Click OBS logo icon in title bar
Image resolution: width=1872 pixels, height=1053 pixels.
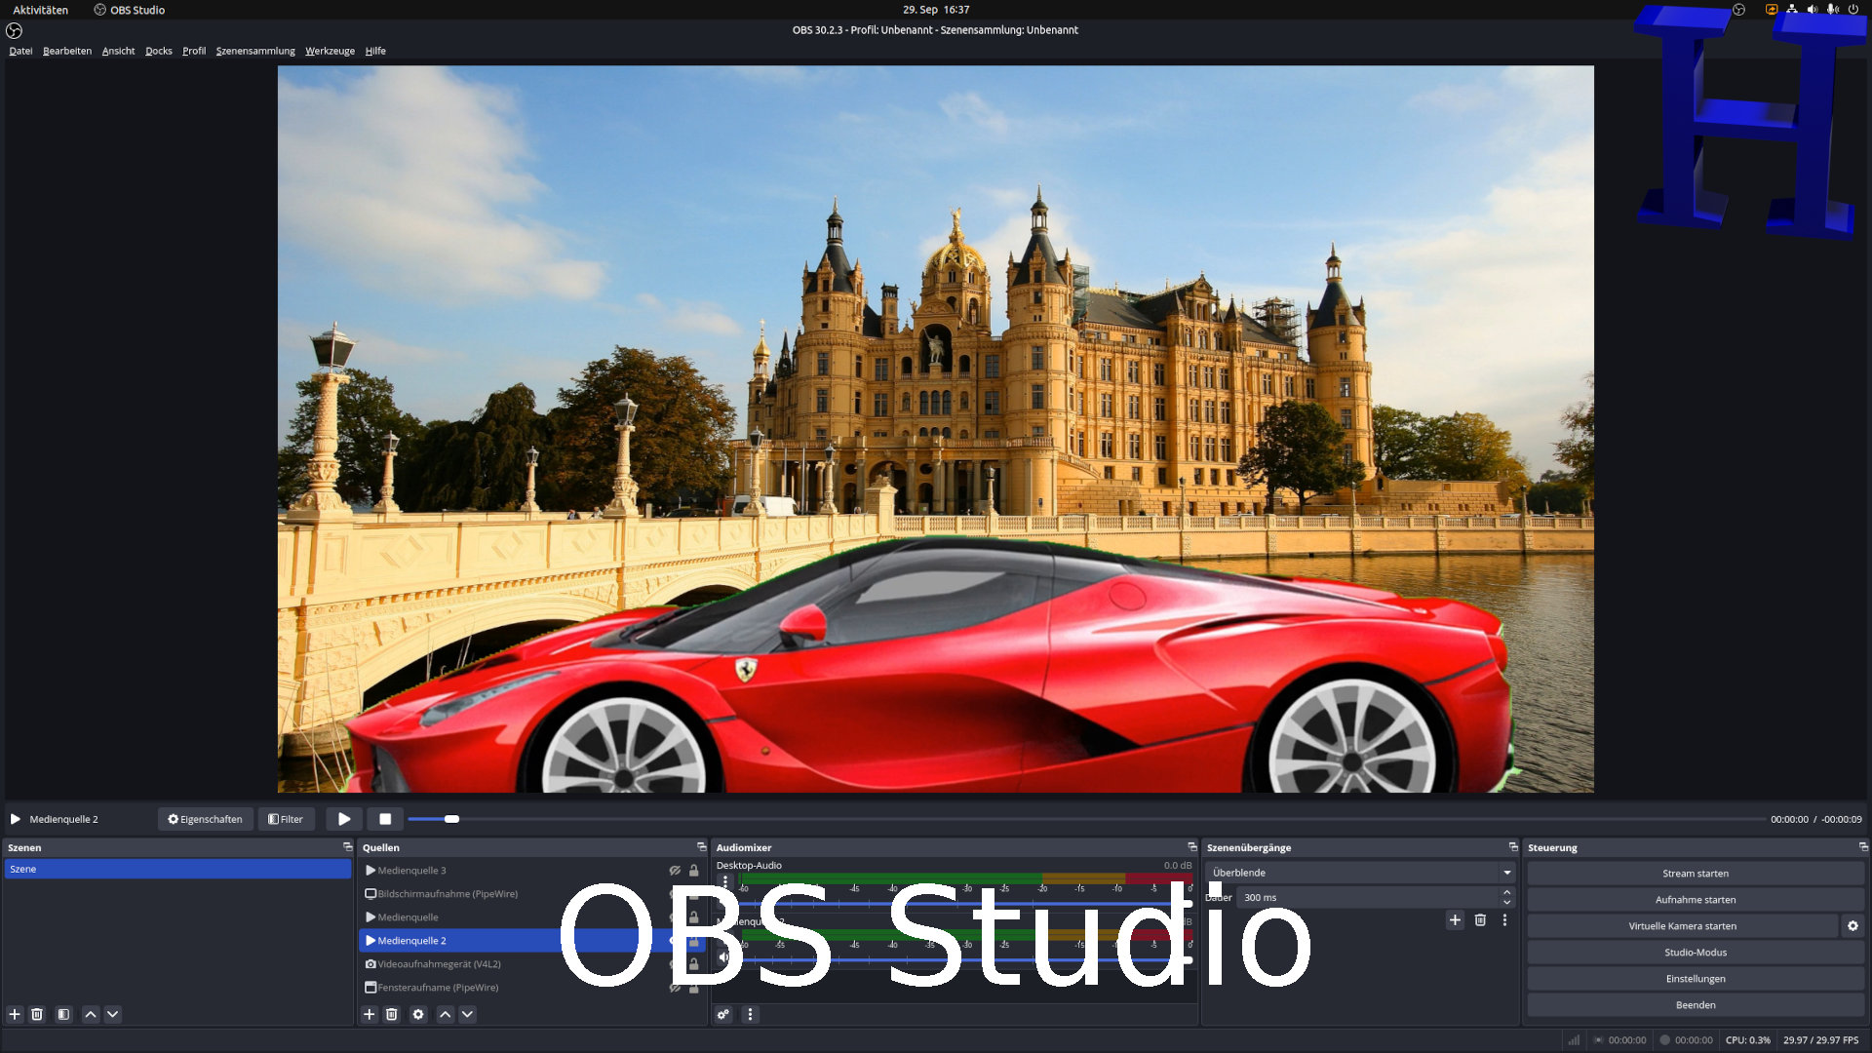14,30
